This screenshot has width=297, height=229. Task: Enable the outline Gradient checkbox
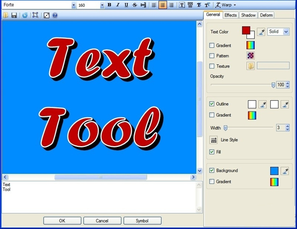(212, 115)
